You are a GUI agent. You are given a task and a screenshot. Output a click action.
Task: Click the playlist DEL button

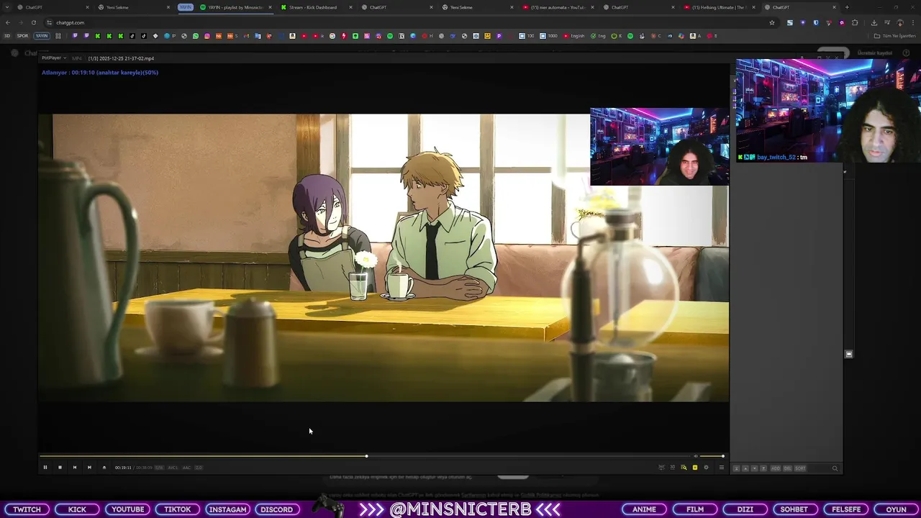click(x=787, y=468)
